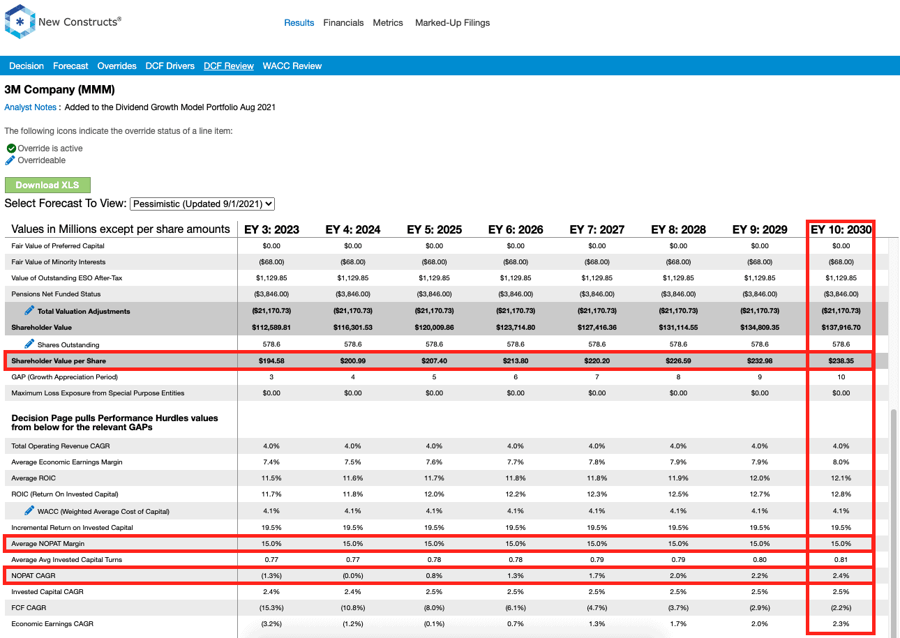Click the Total Operating Revenue CAGR label
This screenshot has height=638, width=900.
coord(61,446)
